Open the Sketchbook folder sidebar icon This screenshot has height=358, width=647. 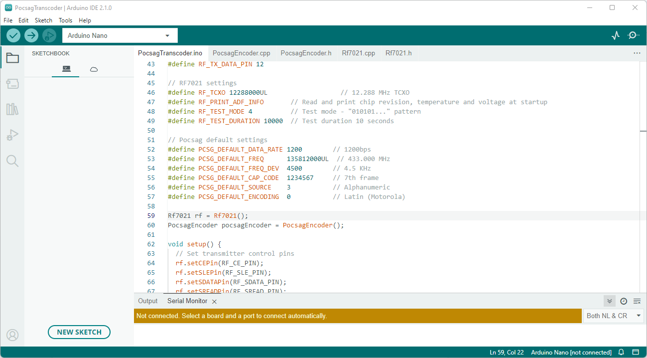click(12, 58)
